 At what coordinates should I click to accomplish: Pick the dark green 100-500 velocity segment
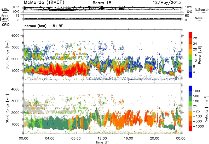click(x=190, y=99)
